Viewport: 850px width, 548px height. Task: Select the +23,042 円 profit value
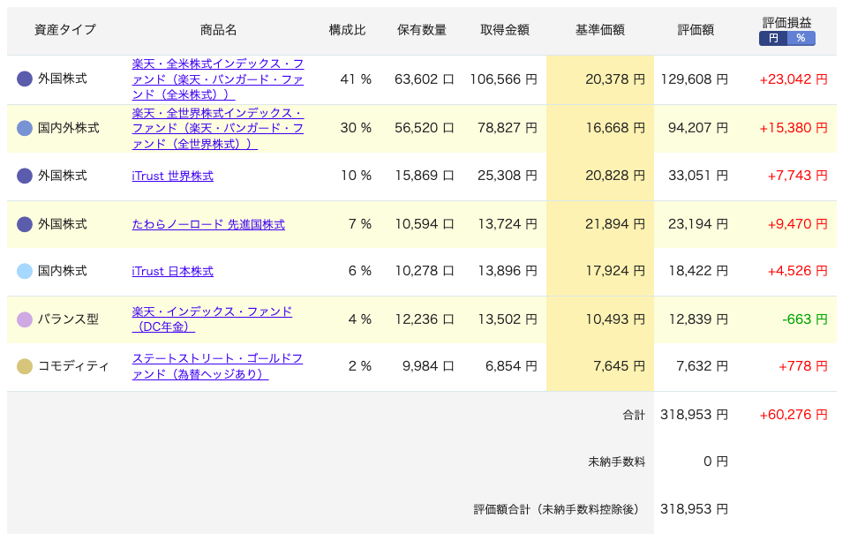[794, 79]
